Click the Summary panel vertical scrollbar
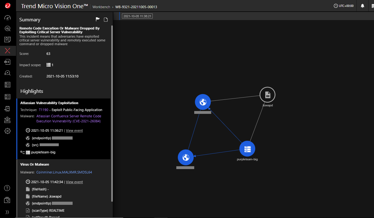 [112, 113]
